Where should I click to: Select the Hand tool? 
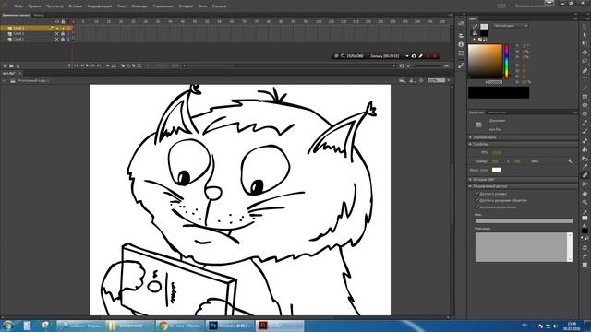[x=585, y=194]
